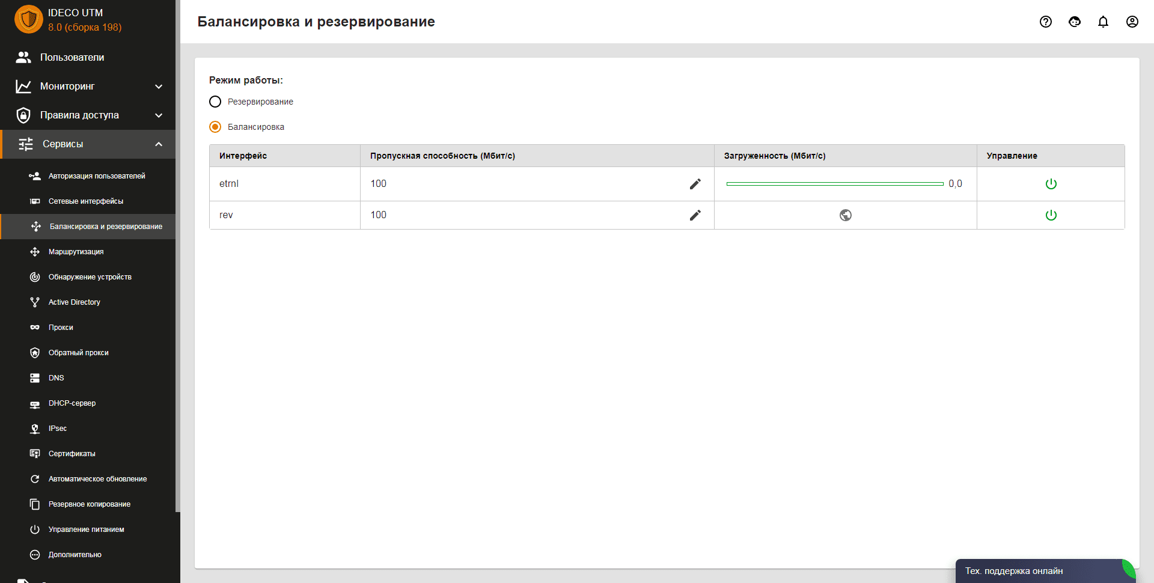Click the help question mark icon

click(1046, 22)
